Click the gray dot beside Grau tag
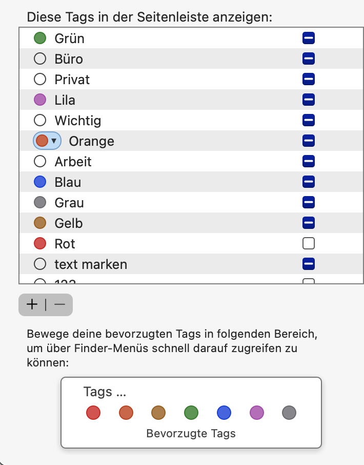The image size is (364, 465). (40, 203)
